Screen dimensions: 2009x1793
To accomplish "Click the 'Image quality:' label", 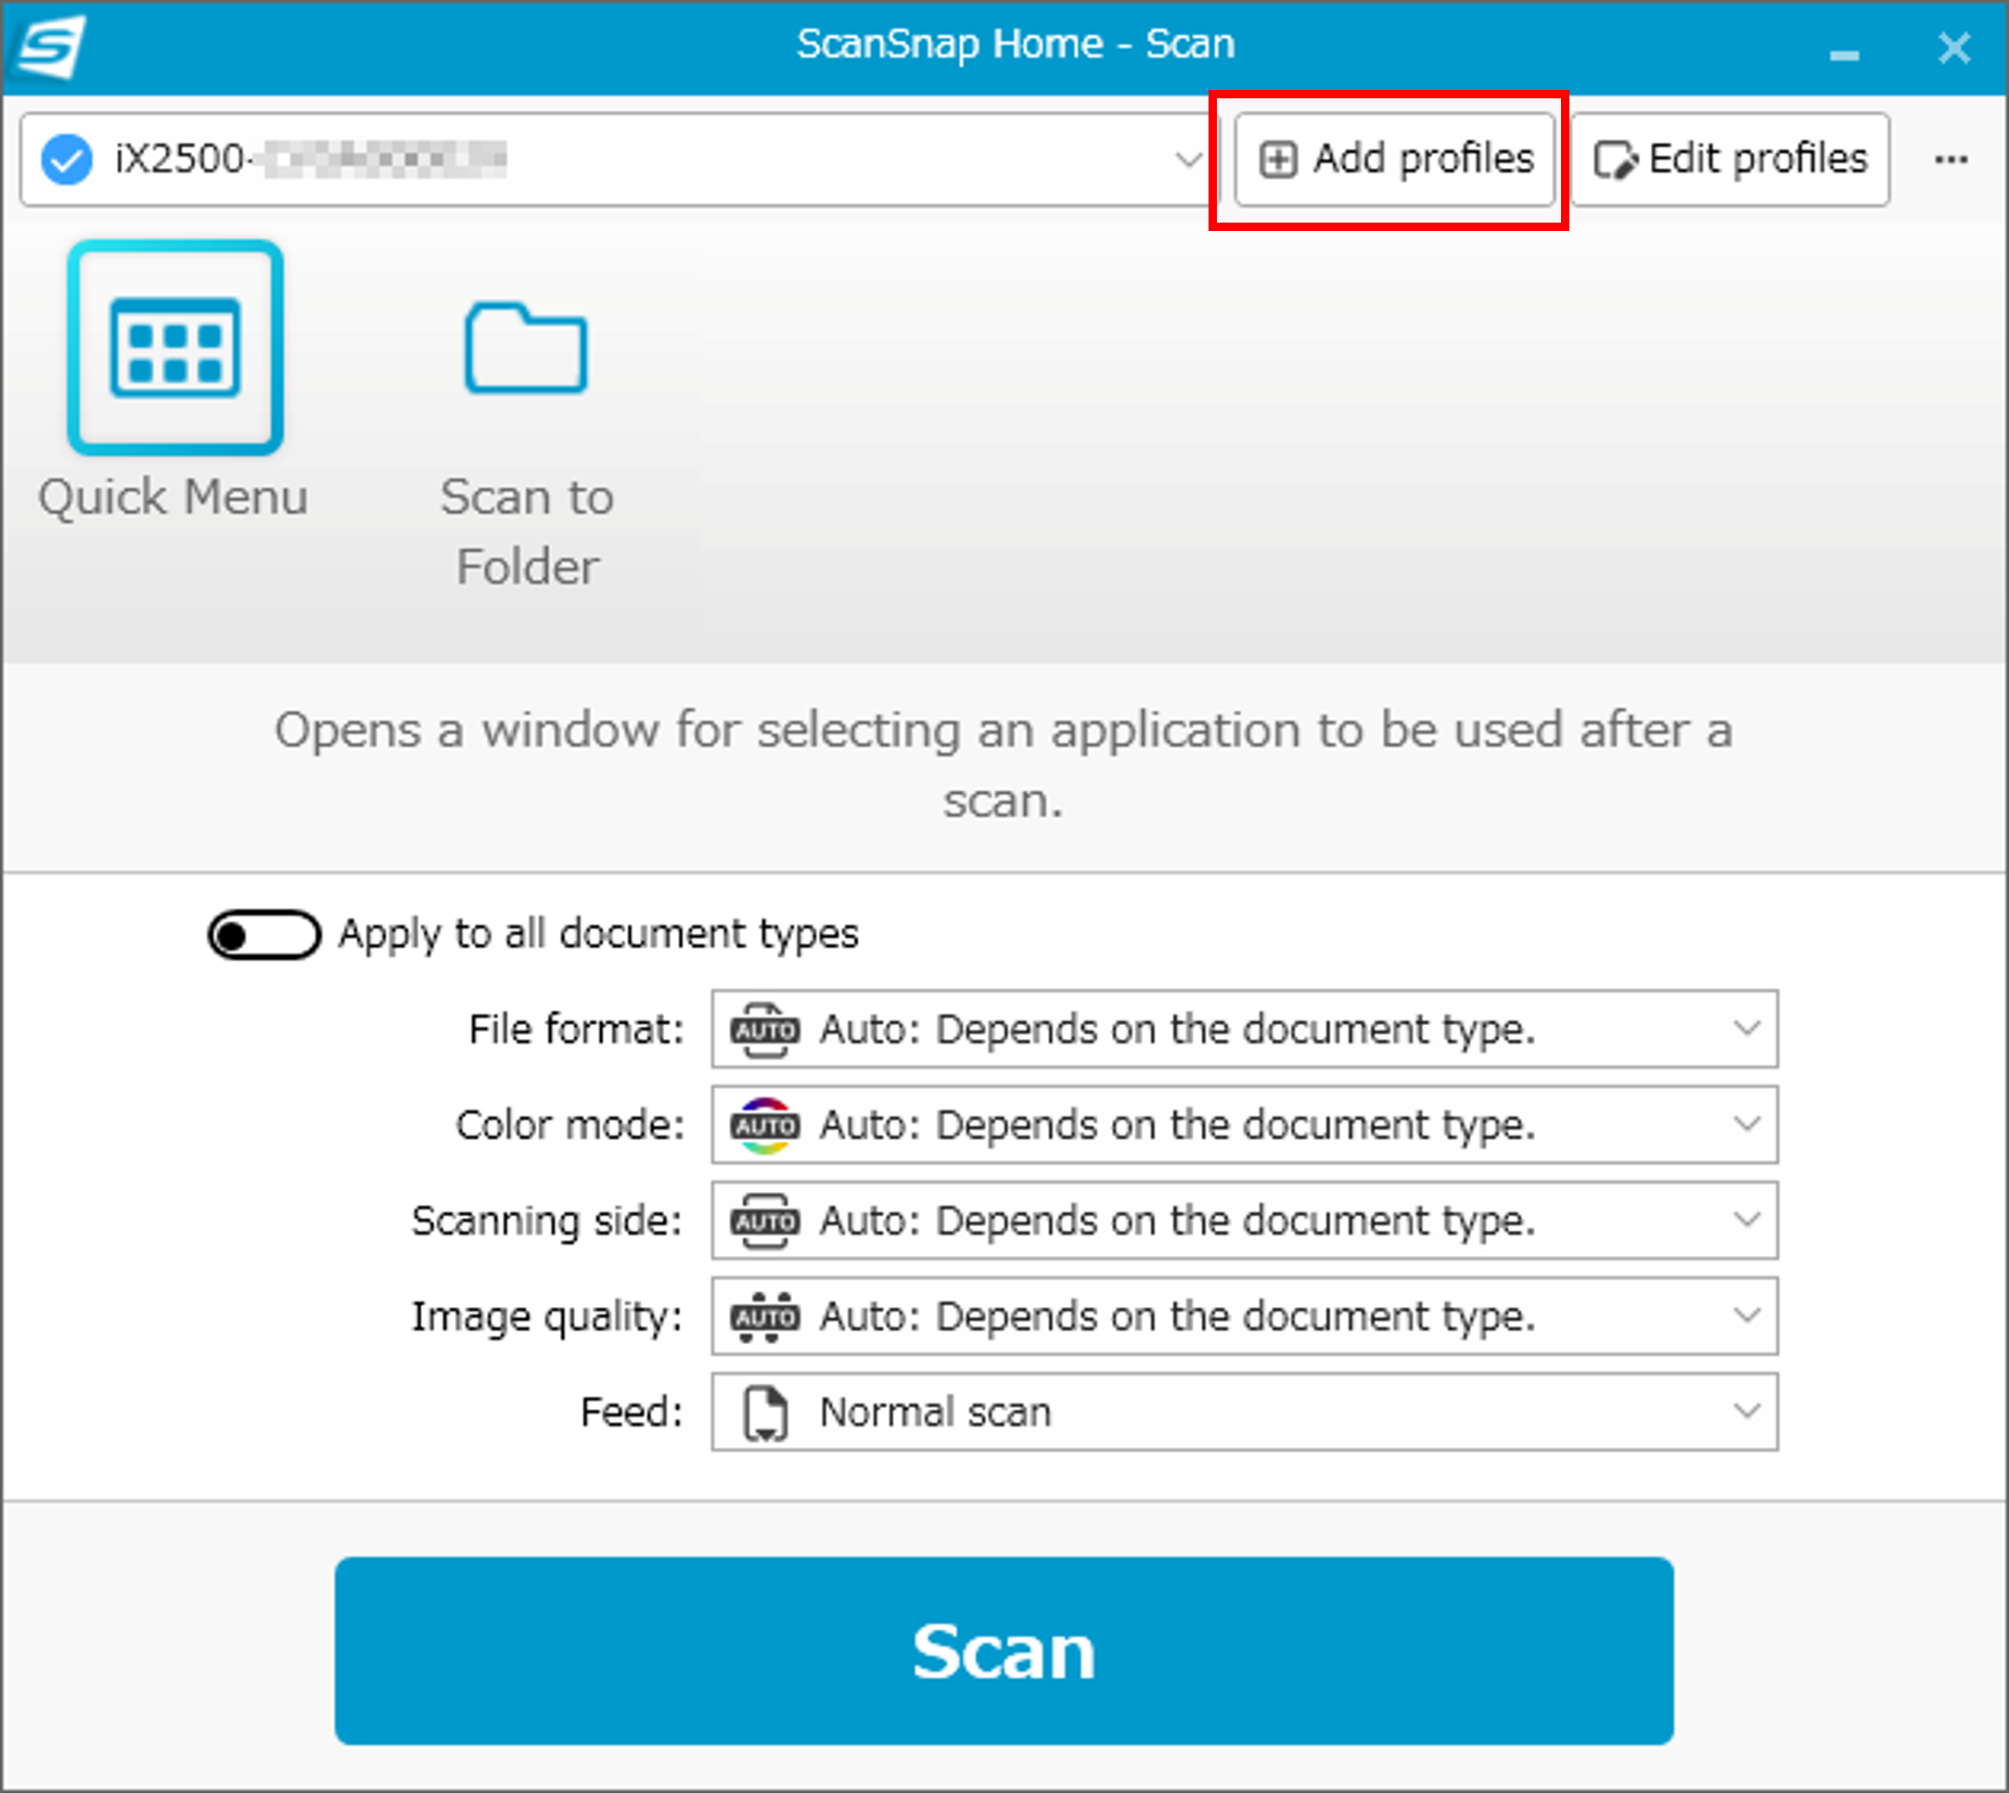I will point(547,1316).
